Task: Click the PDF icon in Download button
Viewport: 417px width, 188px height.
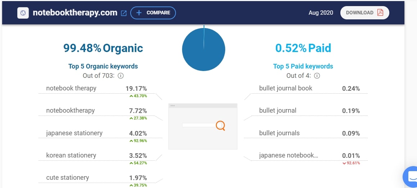Action: [380, 13]
